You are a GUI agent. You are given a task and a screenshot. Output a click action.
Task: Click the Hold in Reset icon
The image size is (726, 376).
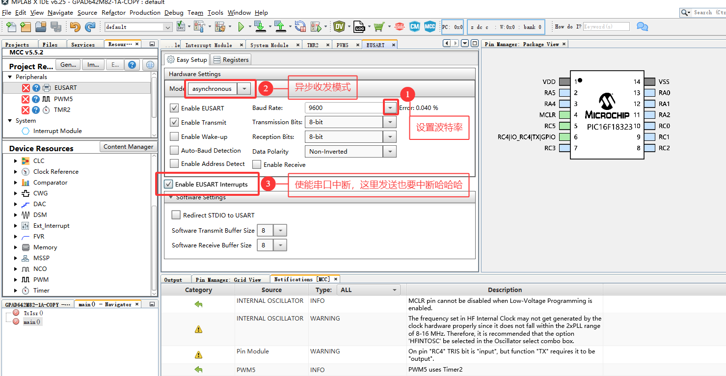pos(300,27)
